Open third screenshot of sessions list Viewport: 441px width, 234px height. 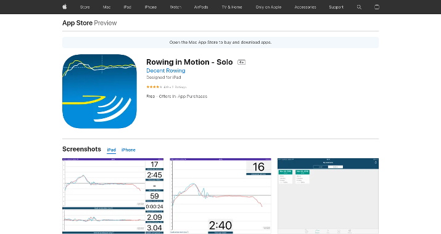click(328, 196)
